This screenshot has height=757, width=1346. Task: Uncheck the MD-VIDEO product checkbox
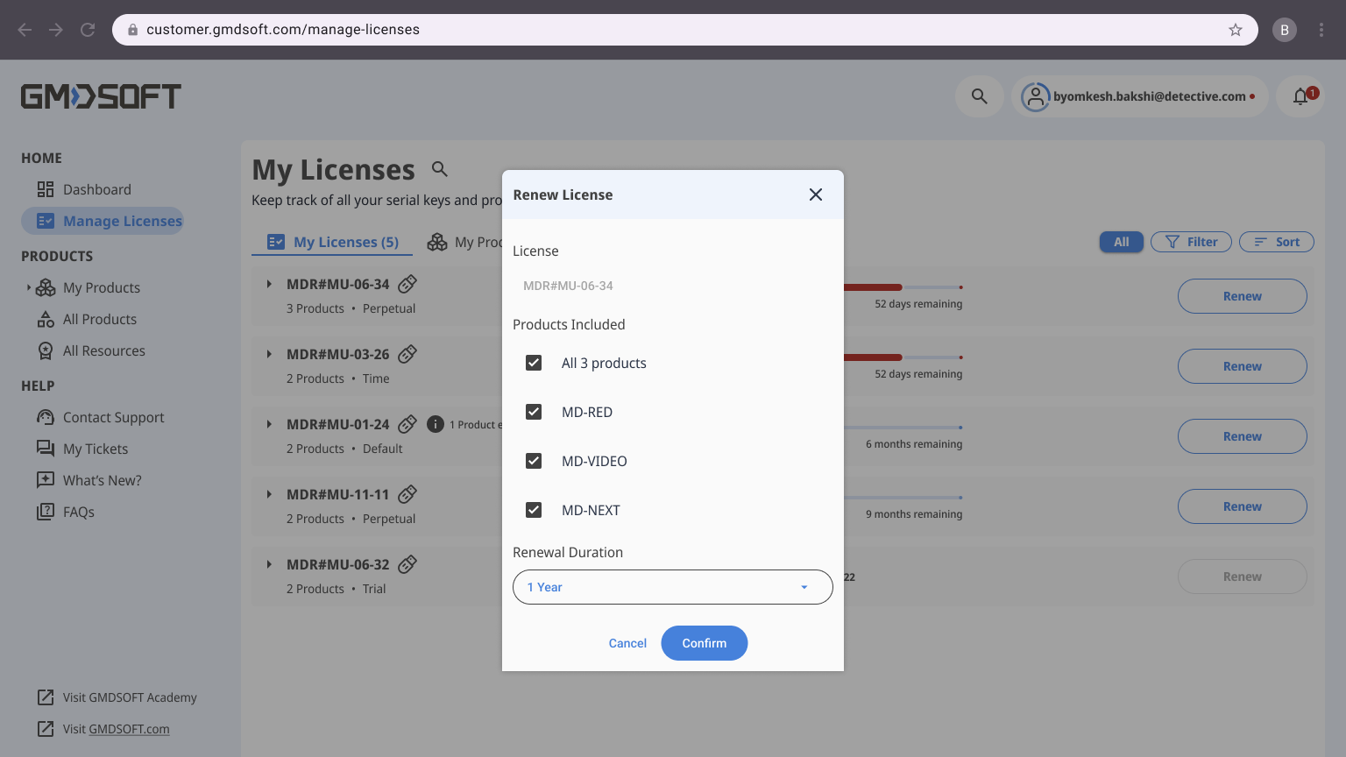coord(534,461)
